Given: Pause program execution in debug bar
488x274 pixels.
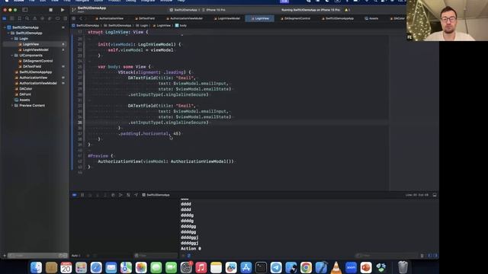Looking at the screenshot, I should (82, 195).
